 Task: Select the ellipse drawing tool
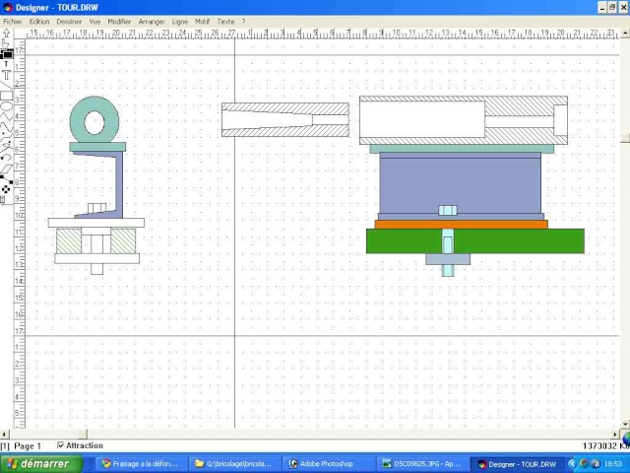(x=6, y=106)
